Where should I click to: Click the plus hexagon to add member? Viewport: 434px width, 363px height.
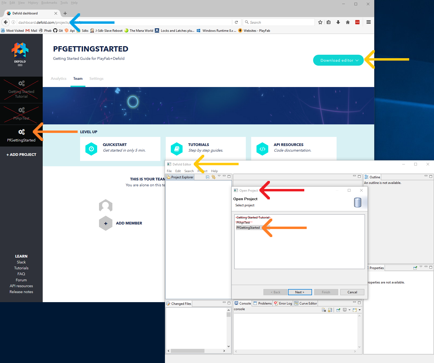[x=106, y=223]
